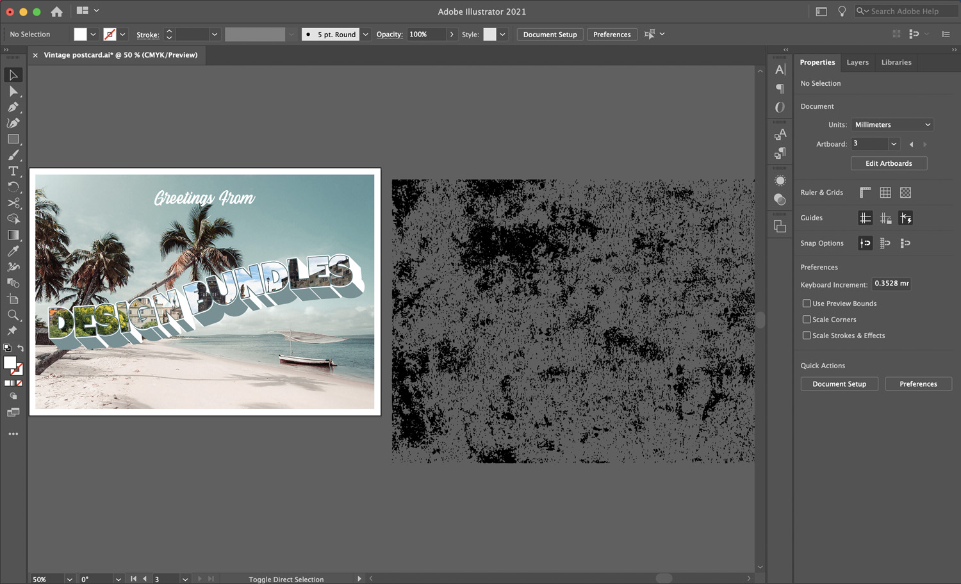Switch to Libraries tab
This screenshot has width=961, height=584.
point(896,62)
